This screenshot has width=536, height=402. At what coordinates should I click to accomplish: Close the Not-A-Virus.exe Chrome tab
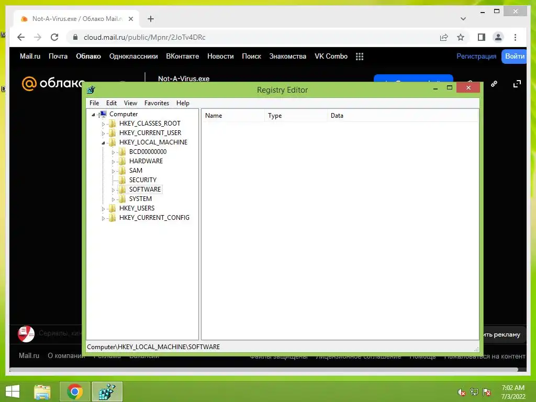coord(130,19)
